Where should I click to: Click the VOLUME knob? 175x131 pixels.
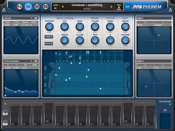click(x=125, y=41)
